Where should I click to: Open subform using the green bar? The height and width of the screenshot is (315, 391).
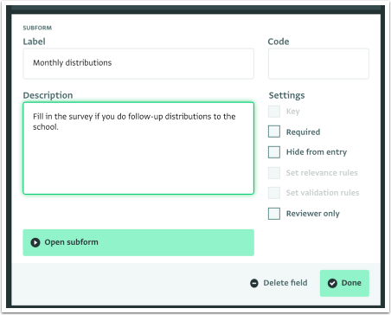pyautogui.click(x=138, y=242)
